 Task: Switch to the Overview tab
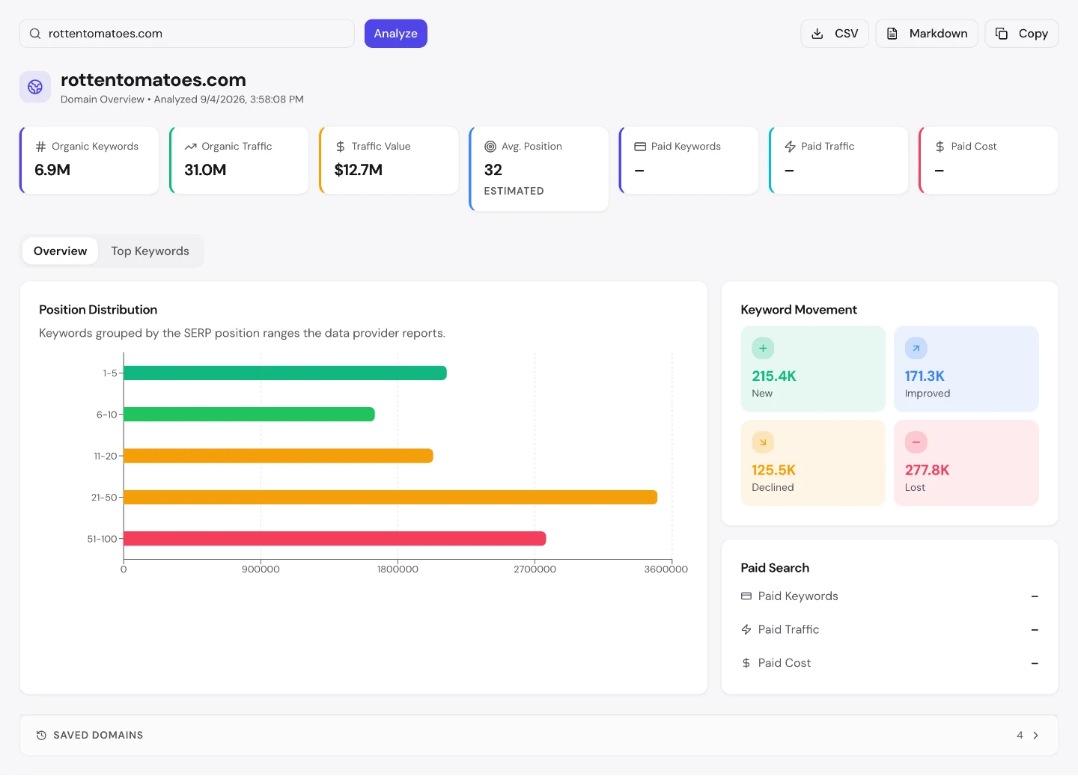click(x=60, y=251)
